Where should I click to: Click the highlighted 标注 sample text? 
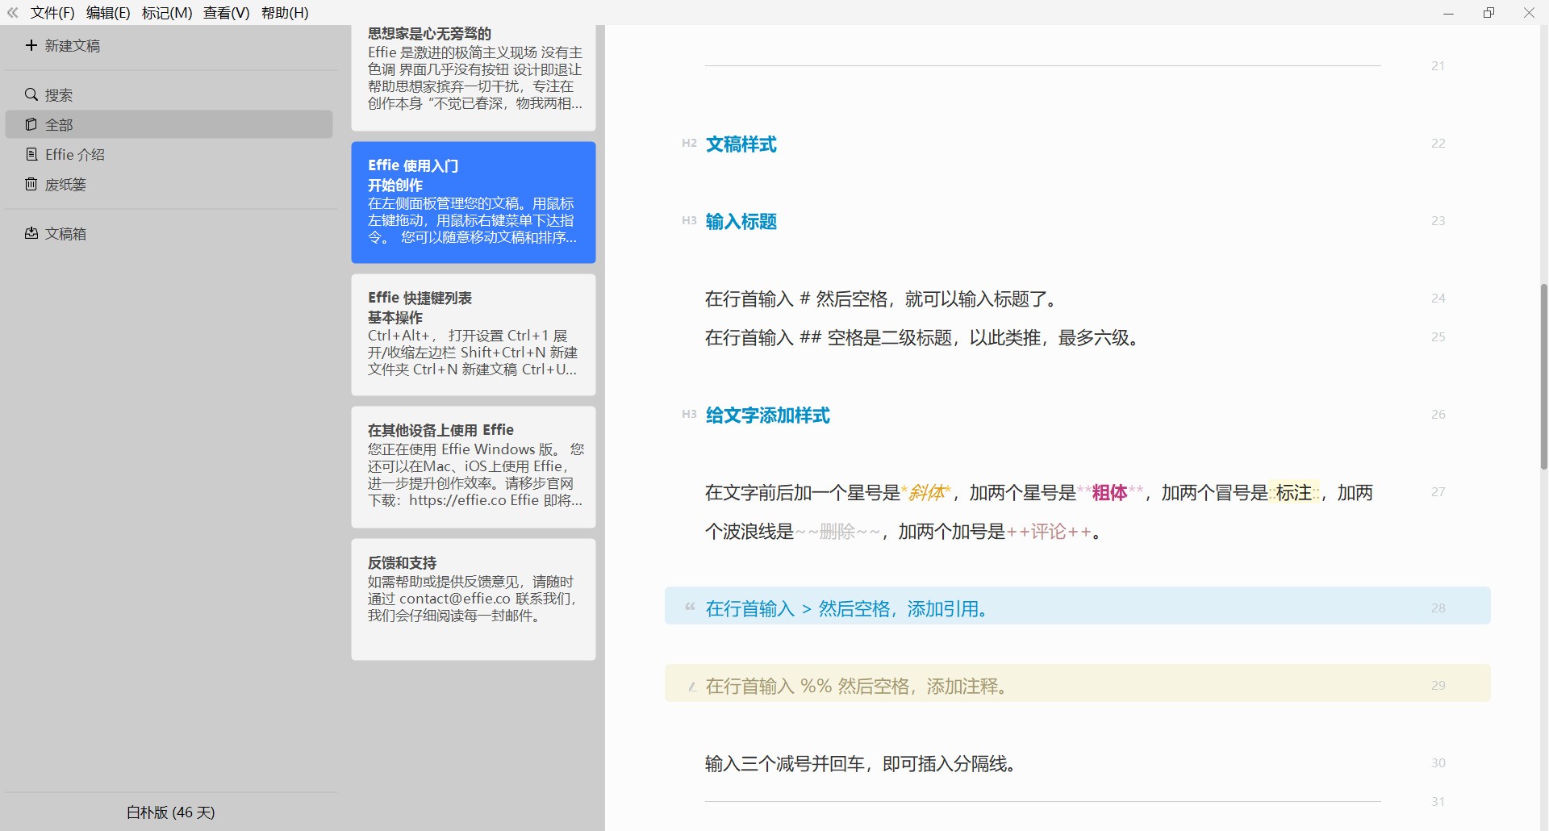coord(1294,492)
